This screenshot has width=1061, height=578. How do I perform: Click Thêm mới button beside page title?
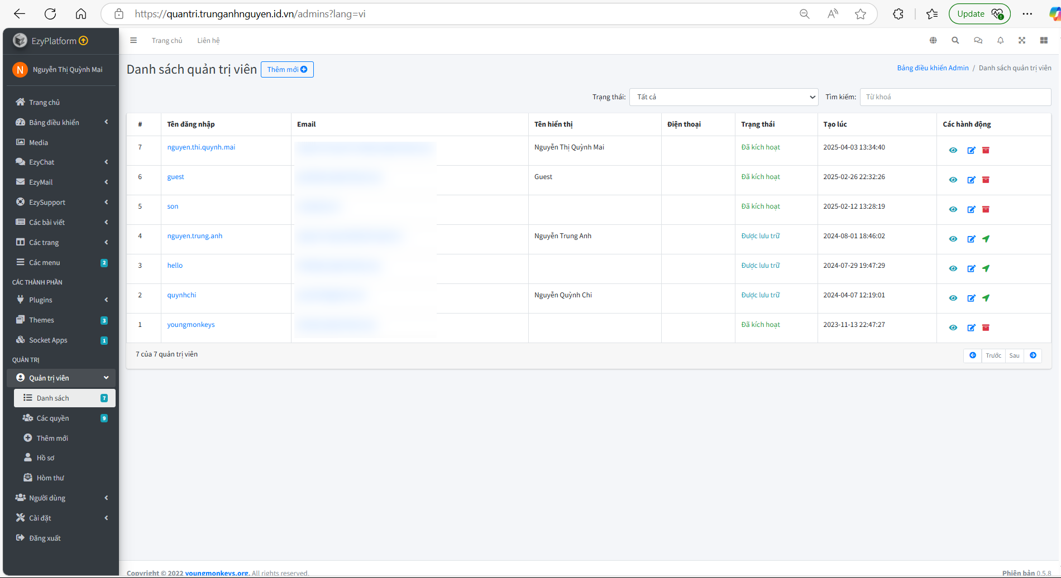[287, 70]
